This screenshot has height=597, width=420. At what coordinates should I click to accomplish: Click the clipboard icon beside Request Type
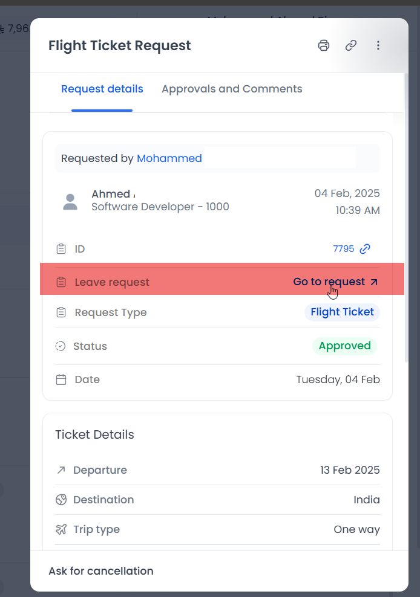61,312
